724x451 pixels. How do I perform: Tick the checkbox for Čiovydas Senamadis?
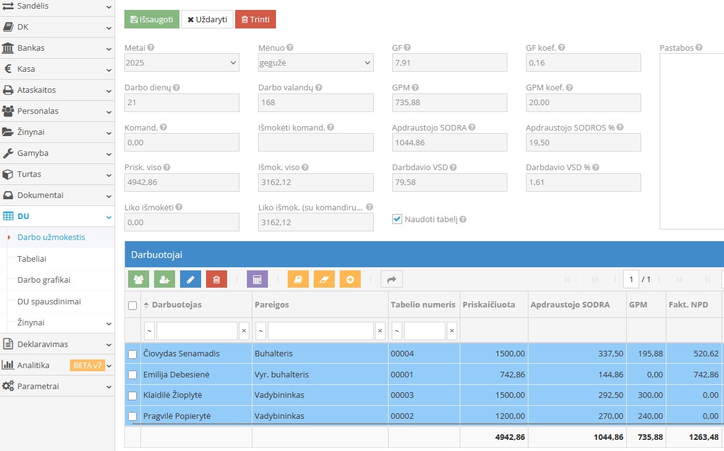coord(132,354)
